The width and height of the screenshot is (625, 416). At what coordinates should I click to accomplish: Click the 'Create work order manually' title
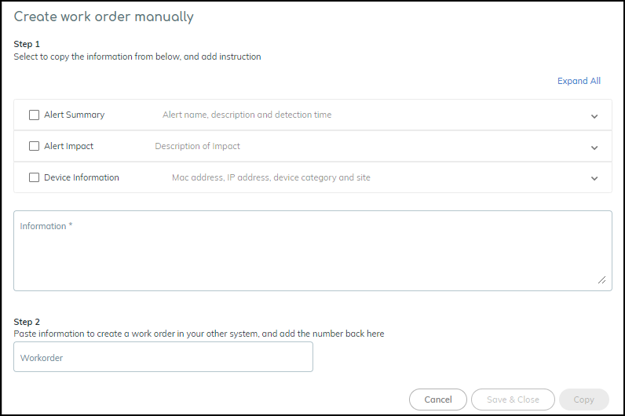tap(104, 16)
